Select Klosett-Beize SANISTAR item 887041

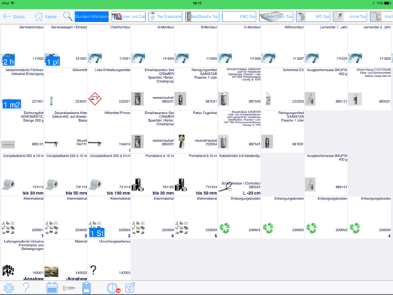coord(239,131)
